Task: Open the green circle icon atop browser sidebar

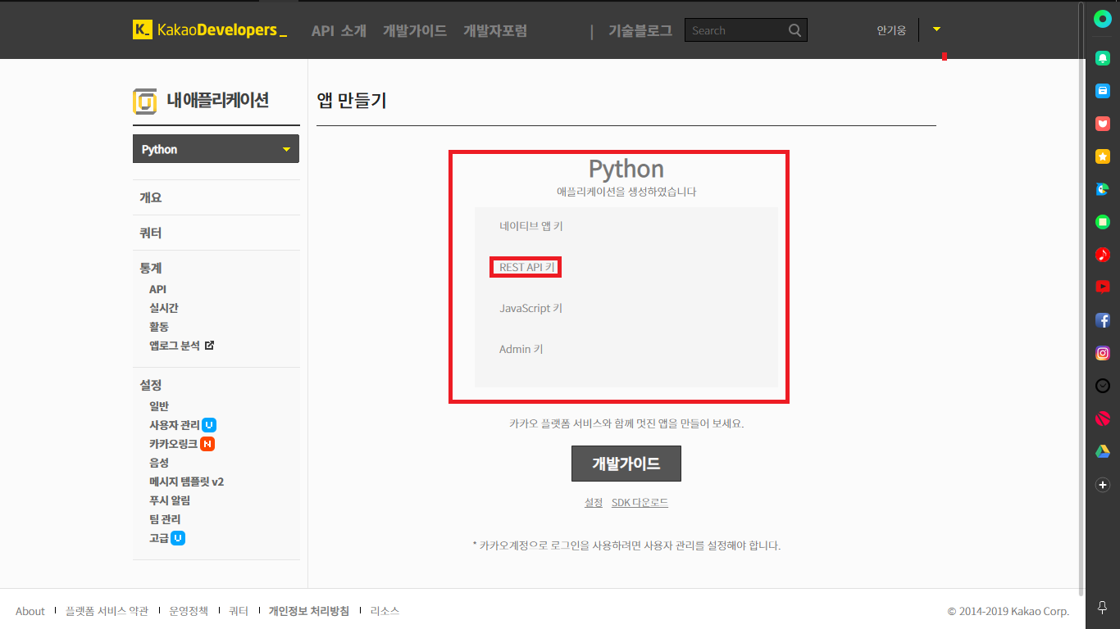Action: [1103, 20]
